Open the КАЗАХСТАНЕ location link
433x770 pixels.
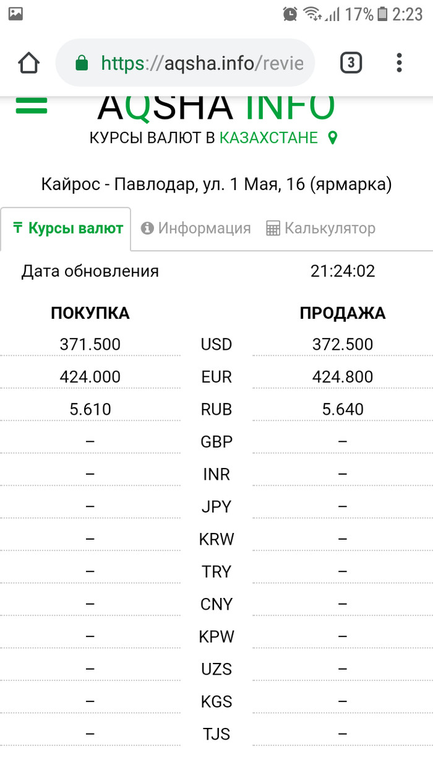coord(268,138)
